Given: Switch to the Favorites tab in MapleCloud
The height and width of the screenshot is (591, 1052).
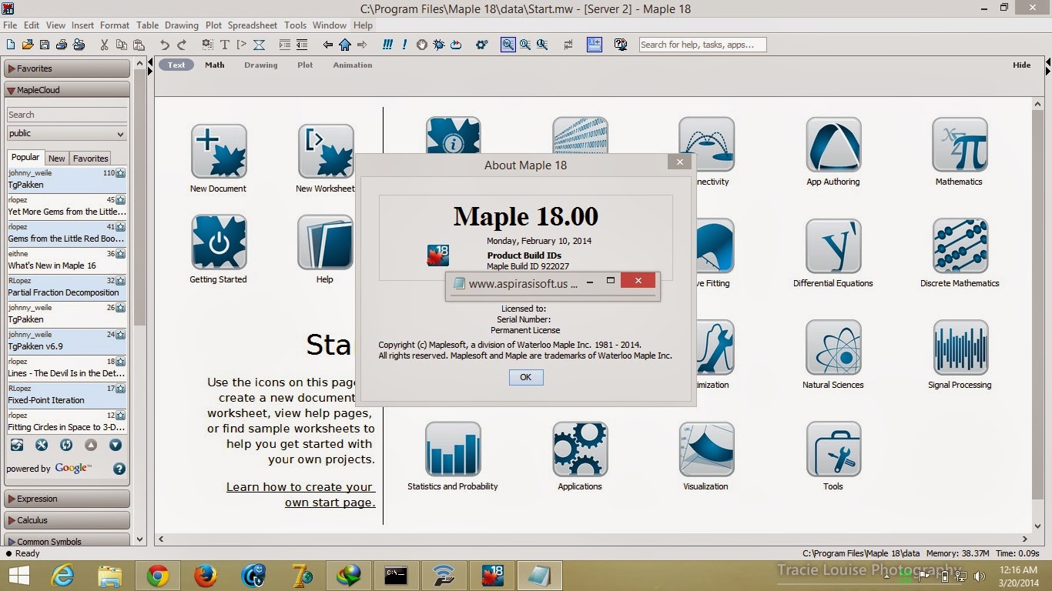Looking at the screenshot, I should [x=90, y=159].
